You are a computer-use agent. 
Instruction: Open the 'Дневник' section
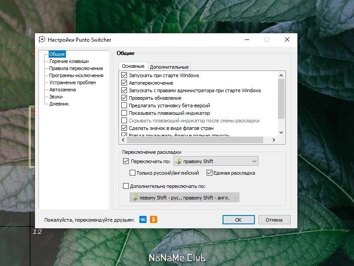point(59,104)
